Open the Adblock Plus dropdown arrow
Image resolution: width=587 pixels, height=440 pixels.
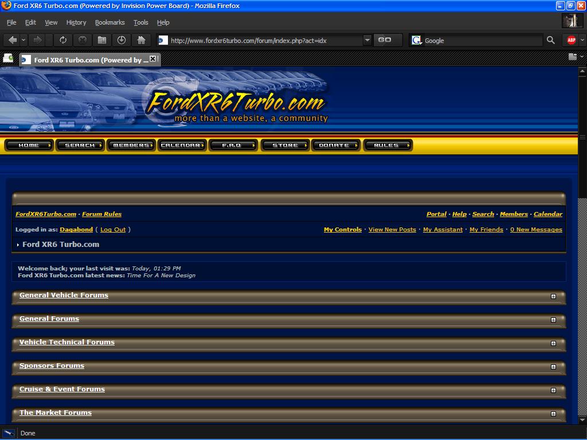click(582, 40)
